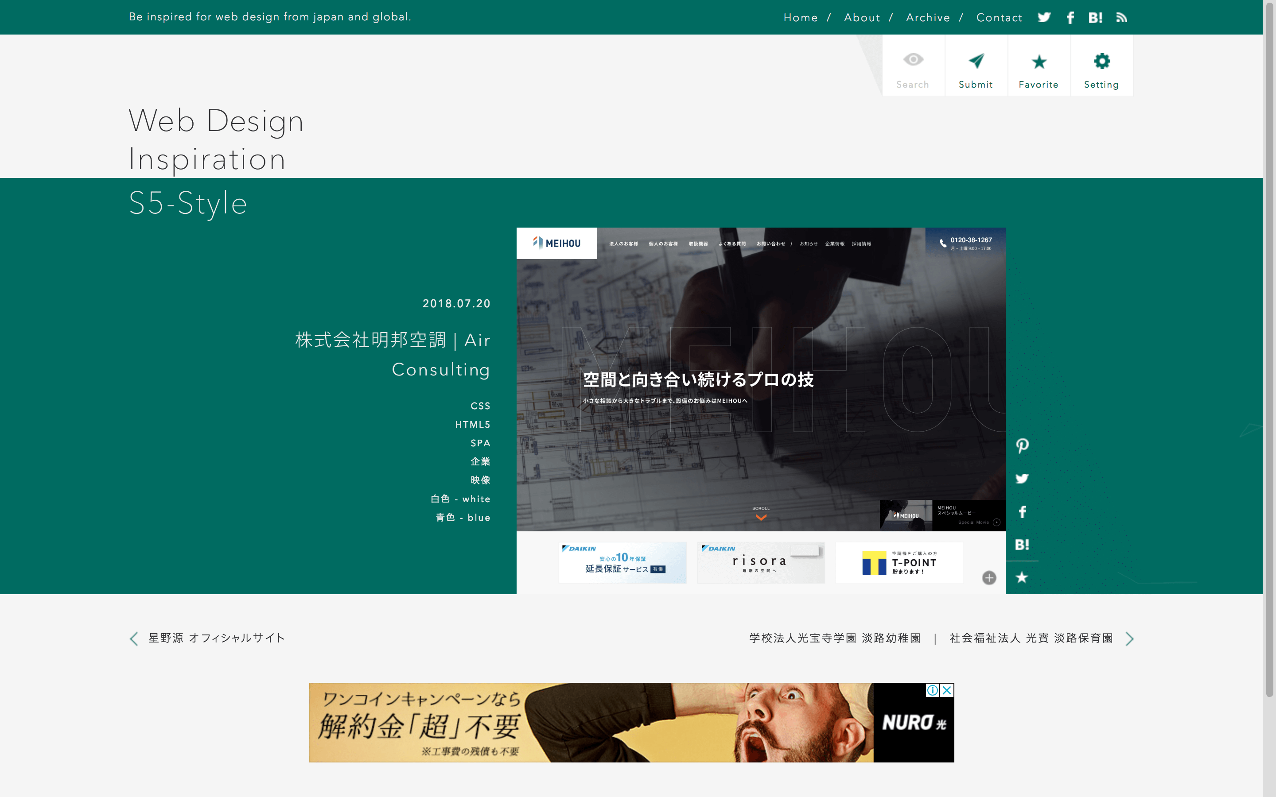Image resolution: width=1276 pixels, height=797 pixels.
Task: Open the 映像 tag link
Action: click(x=480, y=480)
